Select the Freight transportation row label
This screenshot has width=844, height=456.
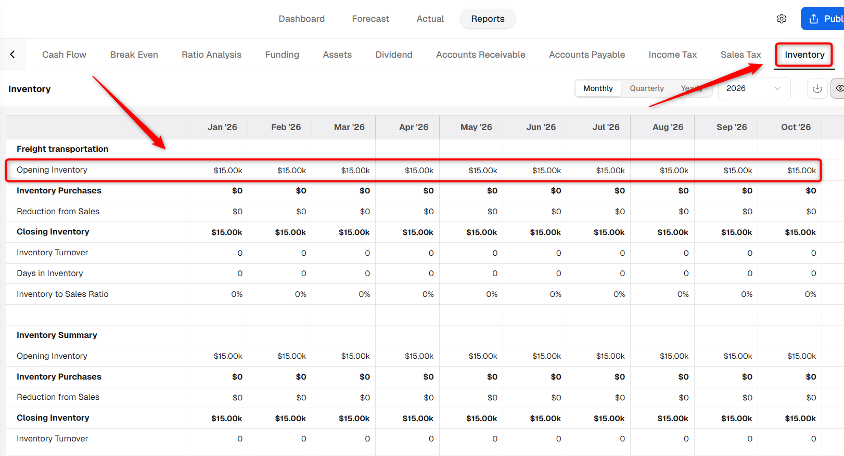[62, 149]
